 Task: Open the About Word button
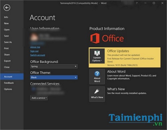tap(97, 76)
